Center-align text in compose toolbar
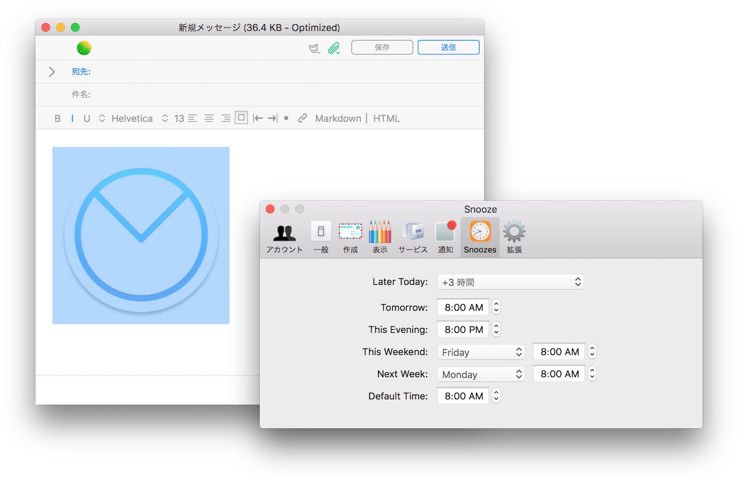 pyautogui.click(x=209, y=119)
